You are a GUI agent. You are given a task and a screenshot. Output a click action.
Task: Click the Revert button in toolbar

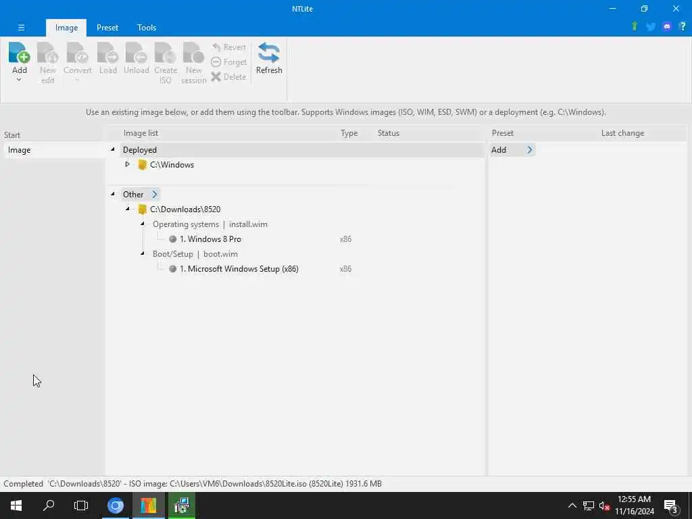coord(228,47)
